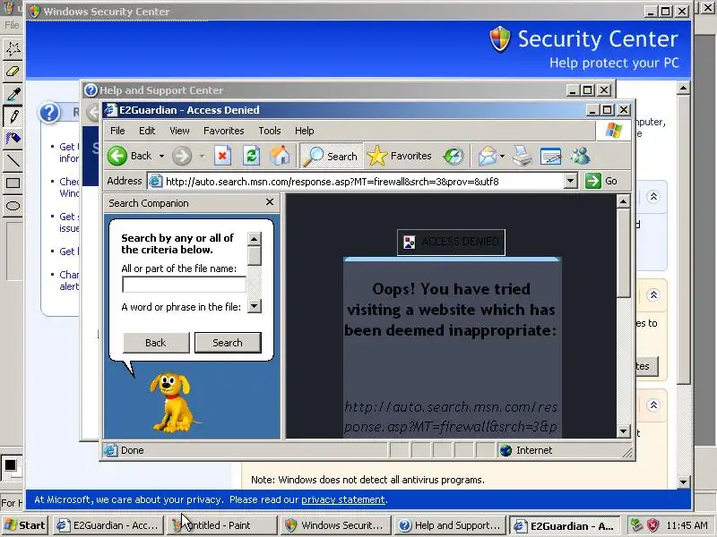Click the Address bar URL field
This screenshot has width=717, height=537.
click(x=361, y=182)
